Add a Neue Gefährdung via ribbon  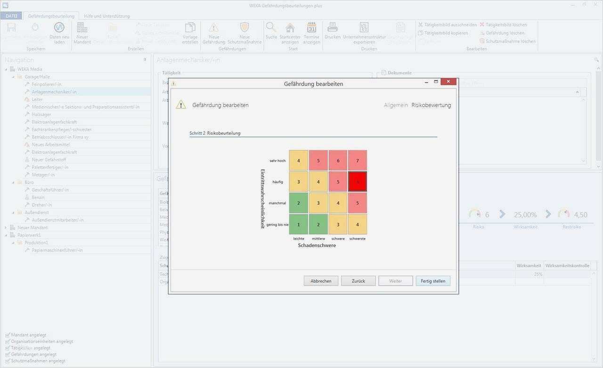(214, 32)
